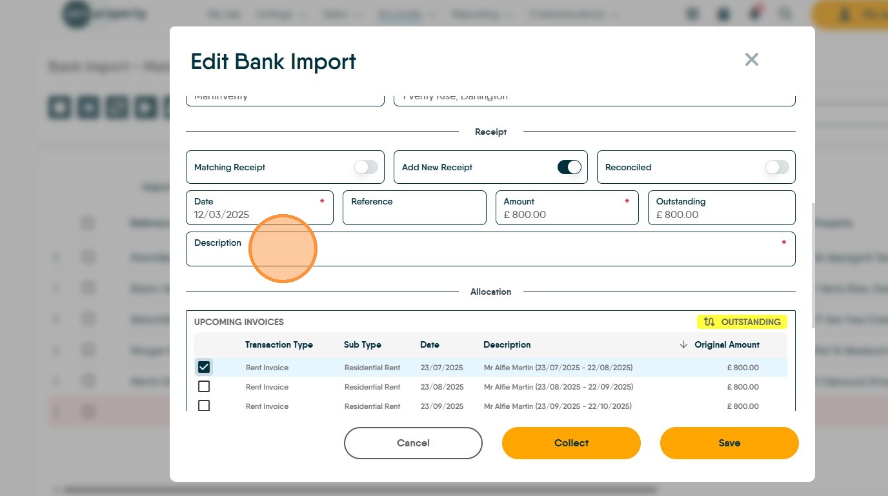Screen dimensions: 888x496
Task: Click the dialog's vertical scrollbar
Action: [812, 266]
